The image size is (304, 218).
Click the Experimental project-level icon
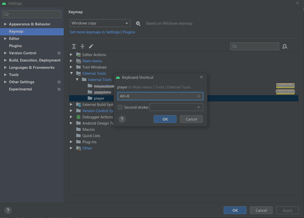(x=59, y=89)
